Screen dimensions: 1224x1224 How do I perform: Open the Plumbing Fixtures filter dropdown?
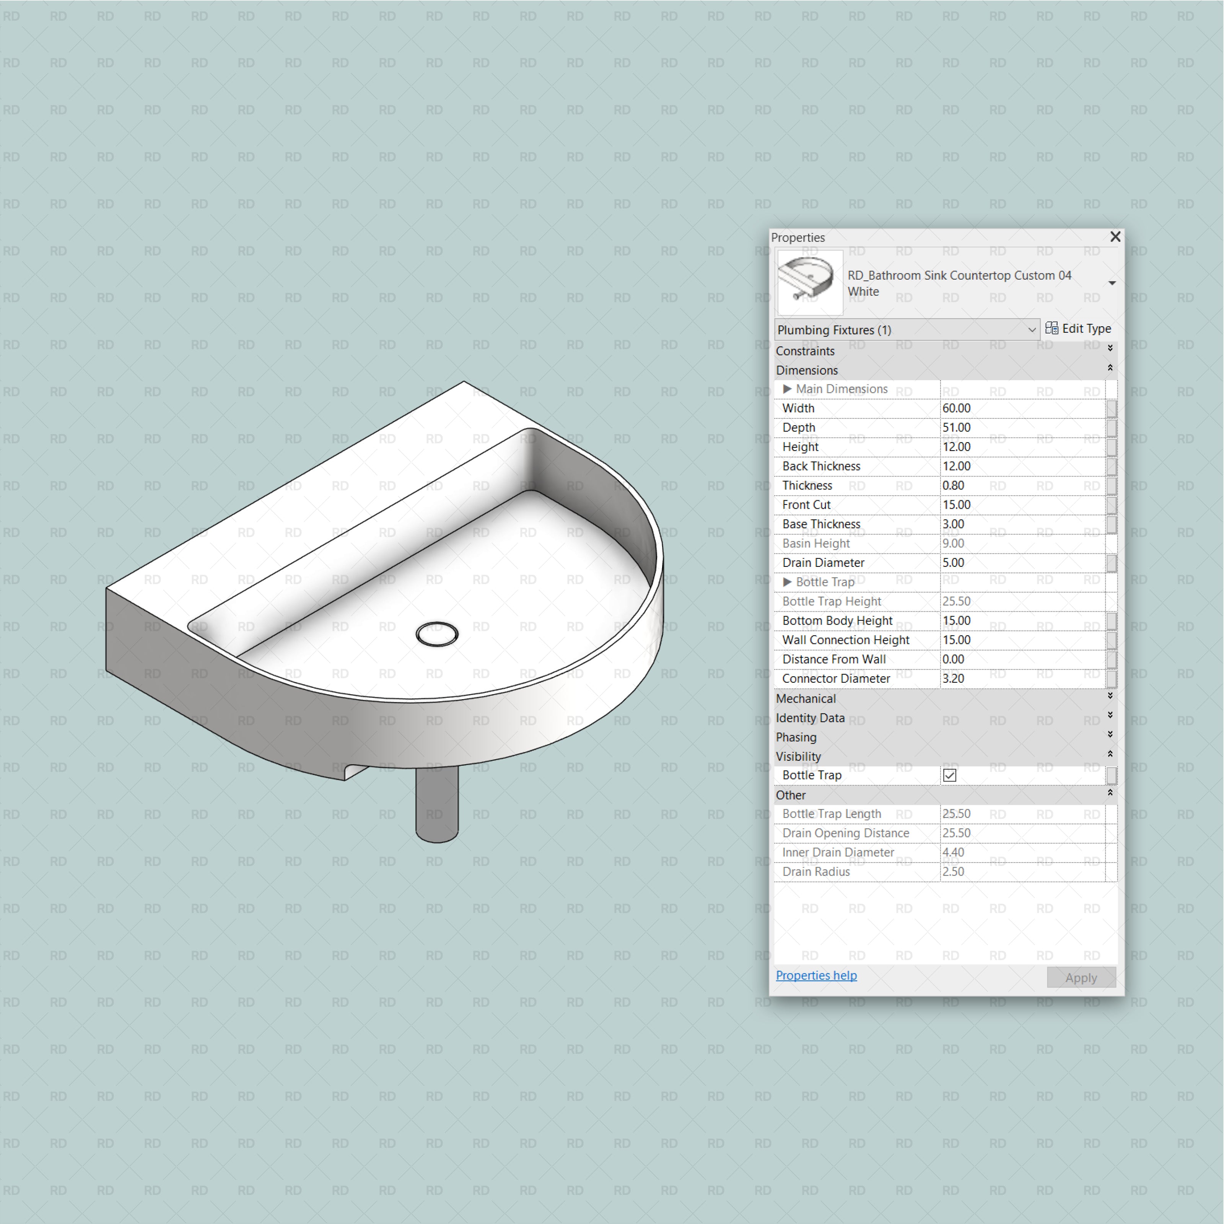[x=1033, y=329]
